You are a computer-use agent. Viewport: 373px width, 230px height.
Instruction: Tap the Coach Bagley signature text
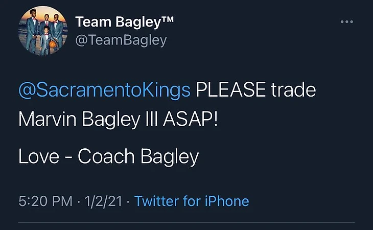click(138, 156)
